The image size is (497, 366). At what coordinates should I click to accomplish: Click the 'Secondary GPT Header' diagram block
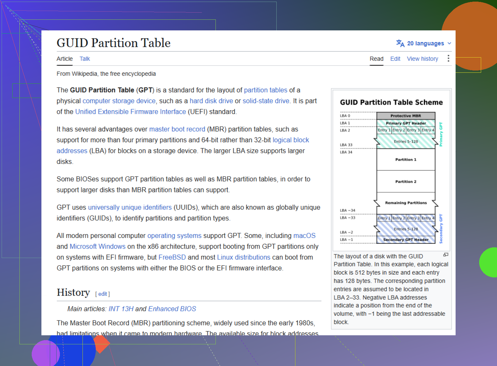click(406, 240)
